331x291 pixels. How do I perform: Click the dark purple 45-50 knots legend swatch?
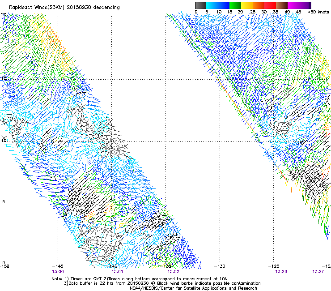click(305, 5)
